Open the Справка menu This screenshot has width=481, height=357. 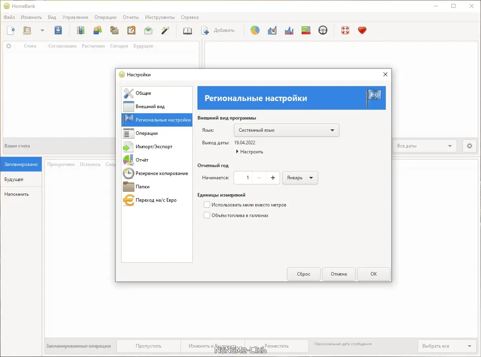point(190,17)
